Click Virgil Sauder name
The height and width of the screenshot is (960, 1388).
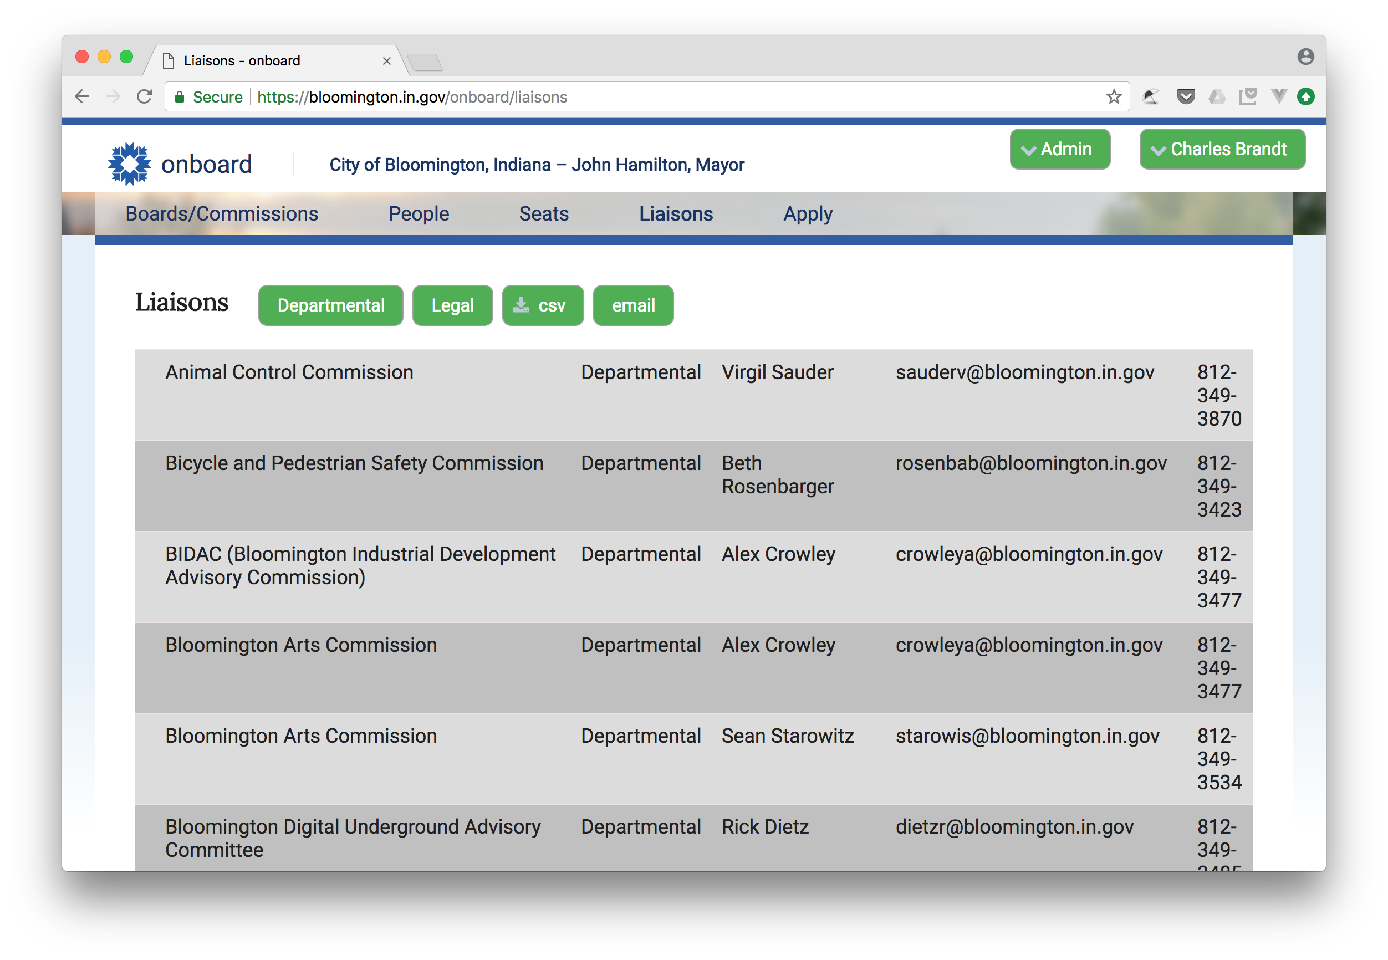pos(778,372)
